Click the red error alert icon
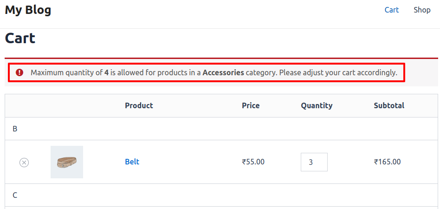This screenshot has height=209, width=440. pos(19,72)
